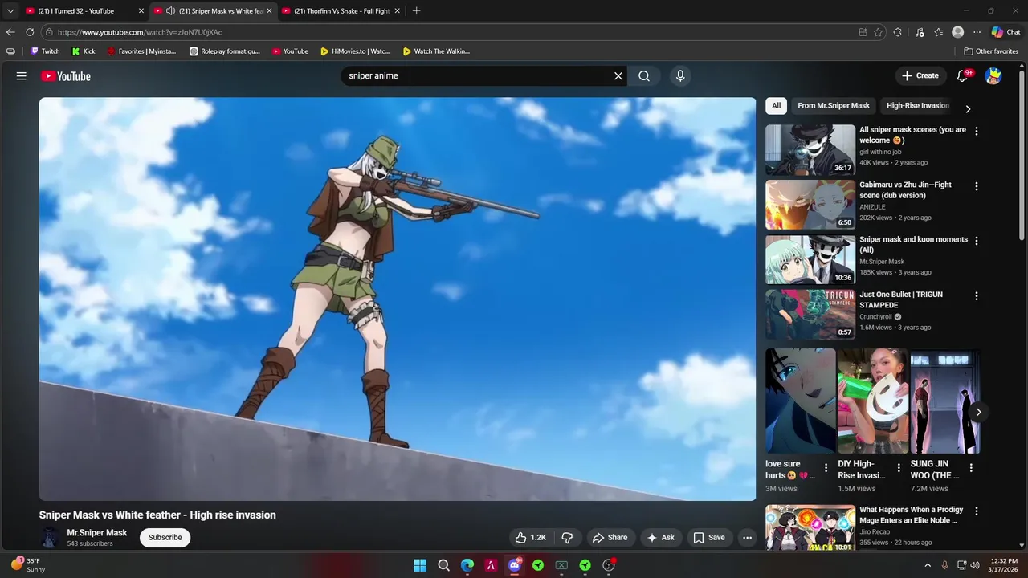The image size is (1028, 578).
Task: Open YouTube notifications bell
Action: (963, 75)
